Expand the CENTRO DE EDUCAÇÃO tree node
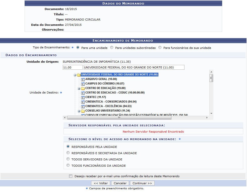Viewport: 247px width, 192px height. coord(79,88)
